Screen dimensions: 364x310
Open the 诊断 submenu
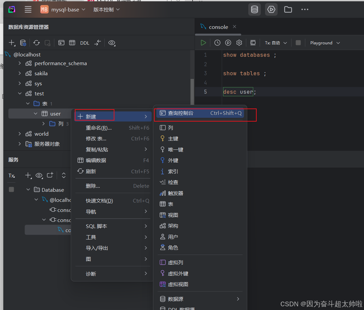point(113,274)
